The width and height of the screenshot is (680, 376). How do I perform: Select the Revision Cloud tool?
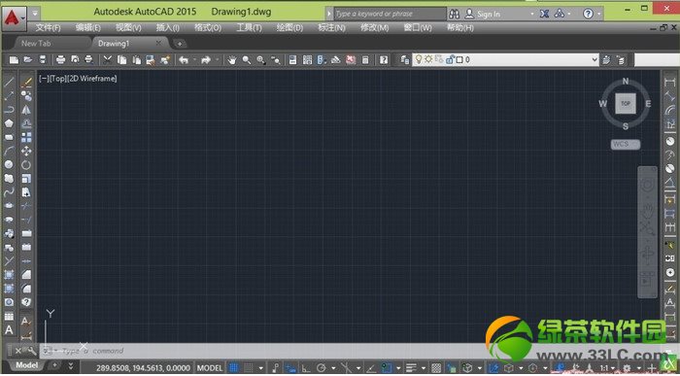(x=9, y=178)
